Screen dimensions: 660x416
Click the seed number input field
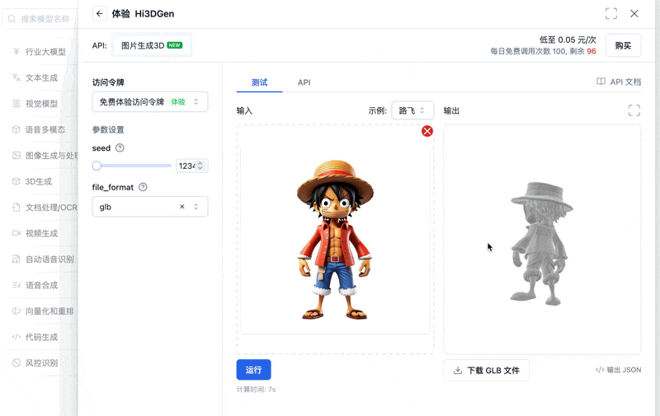191,166
